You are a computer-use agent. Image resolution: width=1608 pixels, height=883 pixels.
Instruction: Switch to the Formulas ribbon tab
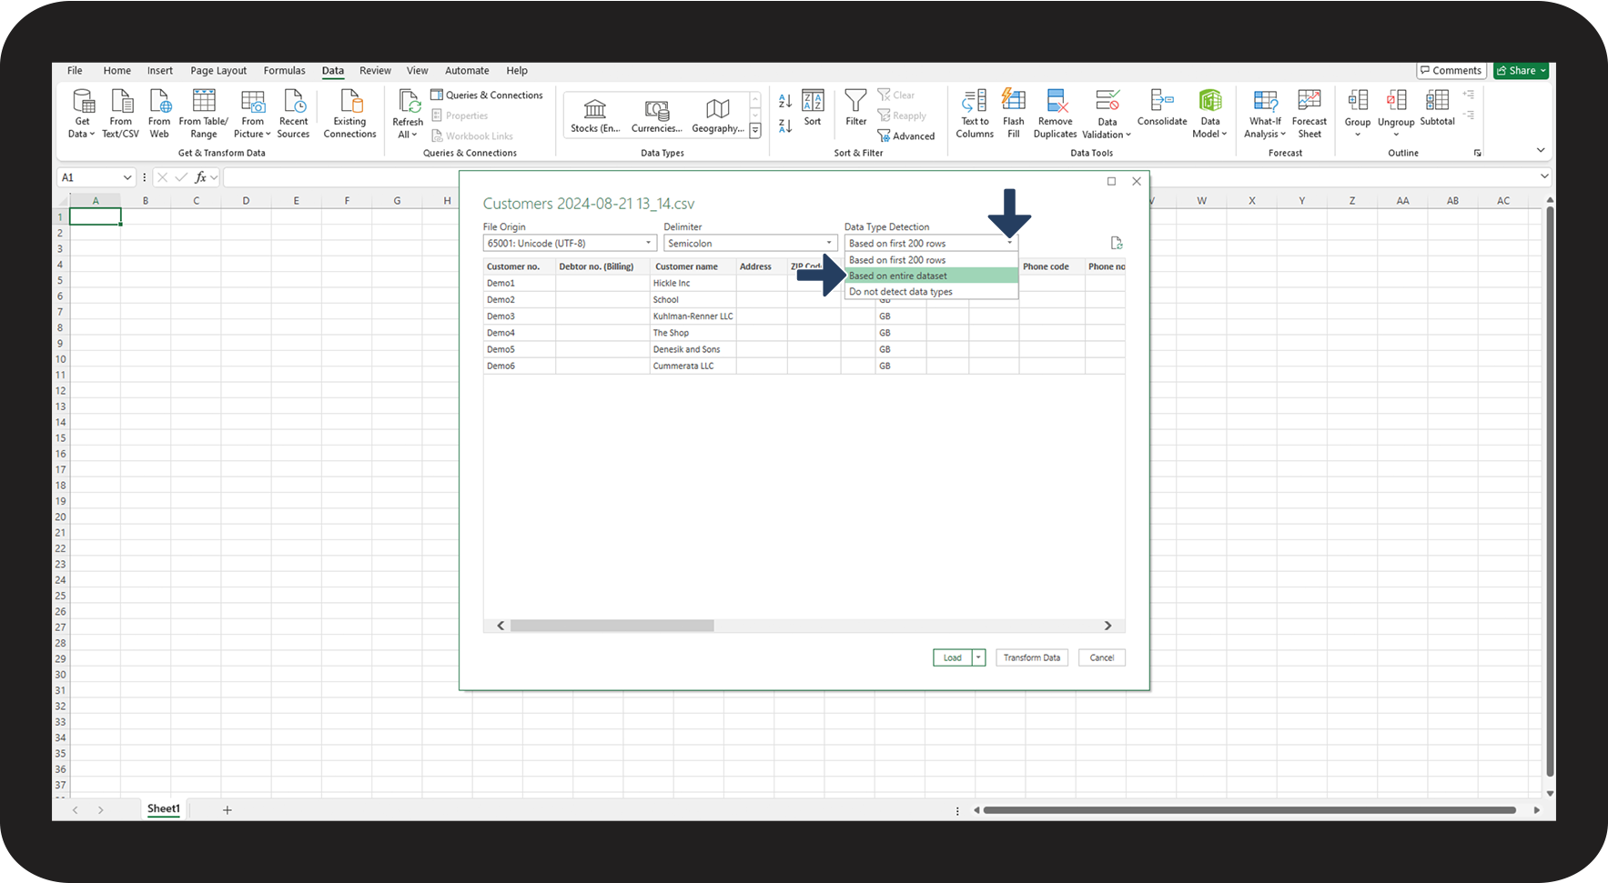284,71
